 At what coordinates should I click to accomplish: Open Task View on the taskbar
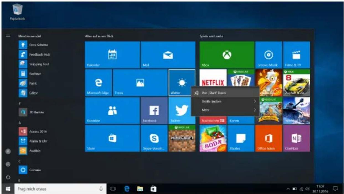pos(113,189)
